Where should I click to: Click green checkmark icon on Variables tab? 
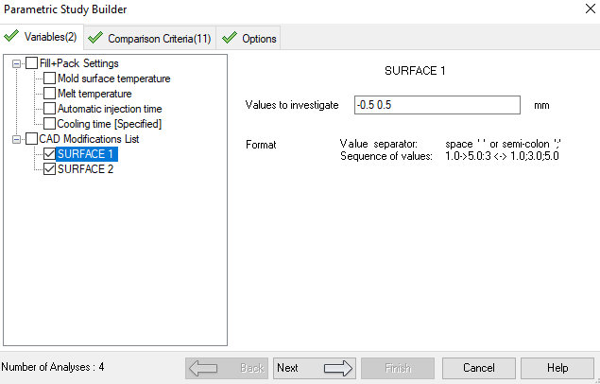(x=11, y=38)
